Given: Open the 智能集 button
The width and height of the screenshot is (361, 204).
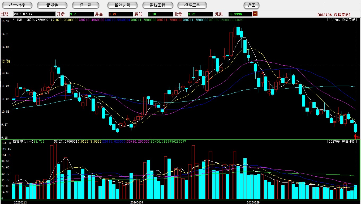Looking at the screenshot, I should point(52,5).
